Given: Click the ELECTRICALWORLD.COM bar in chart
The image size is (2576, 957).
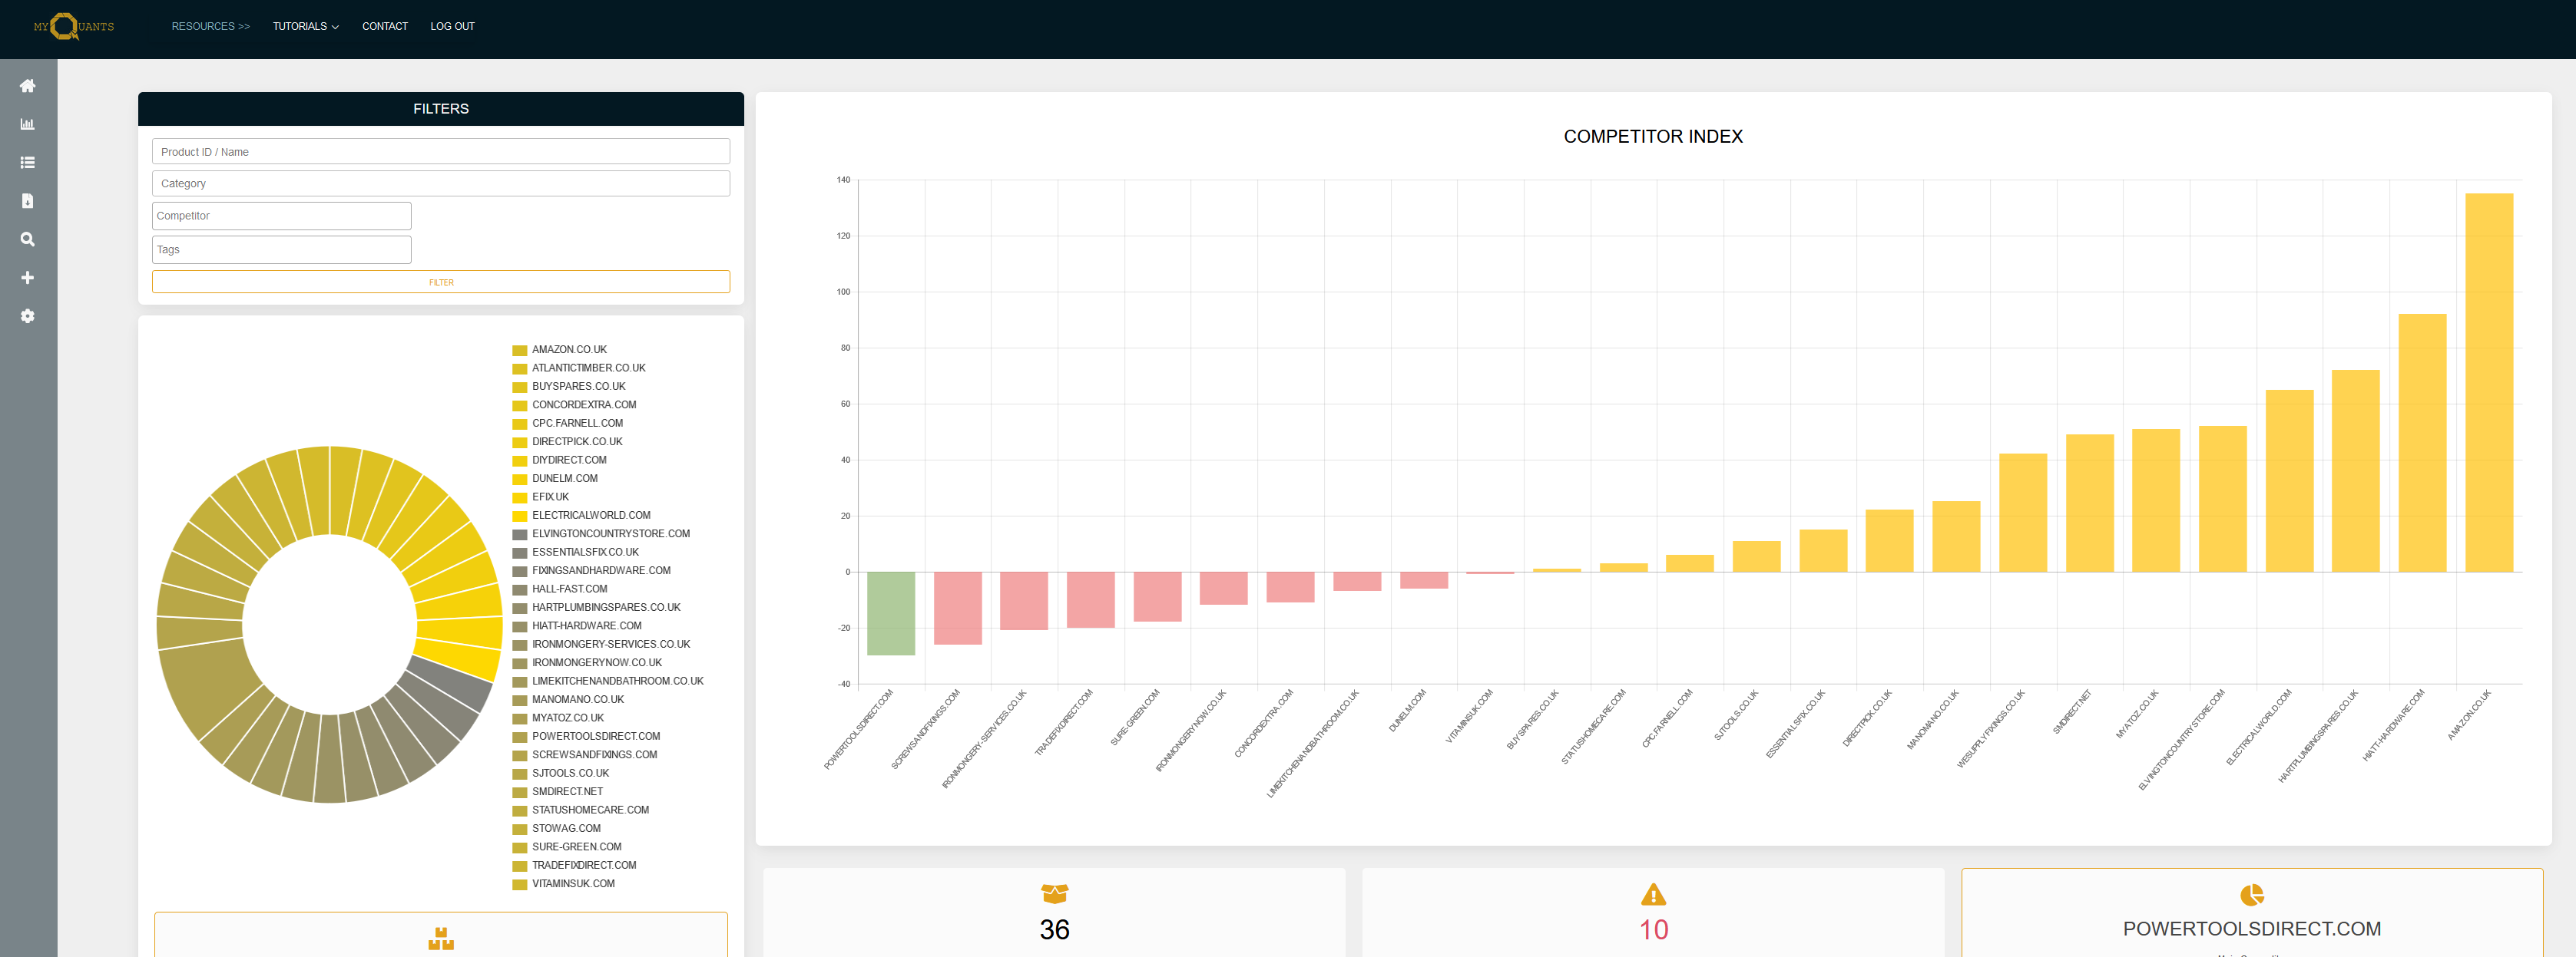Looking at the screenshot, I should click(2289, 480).
